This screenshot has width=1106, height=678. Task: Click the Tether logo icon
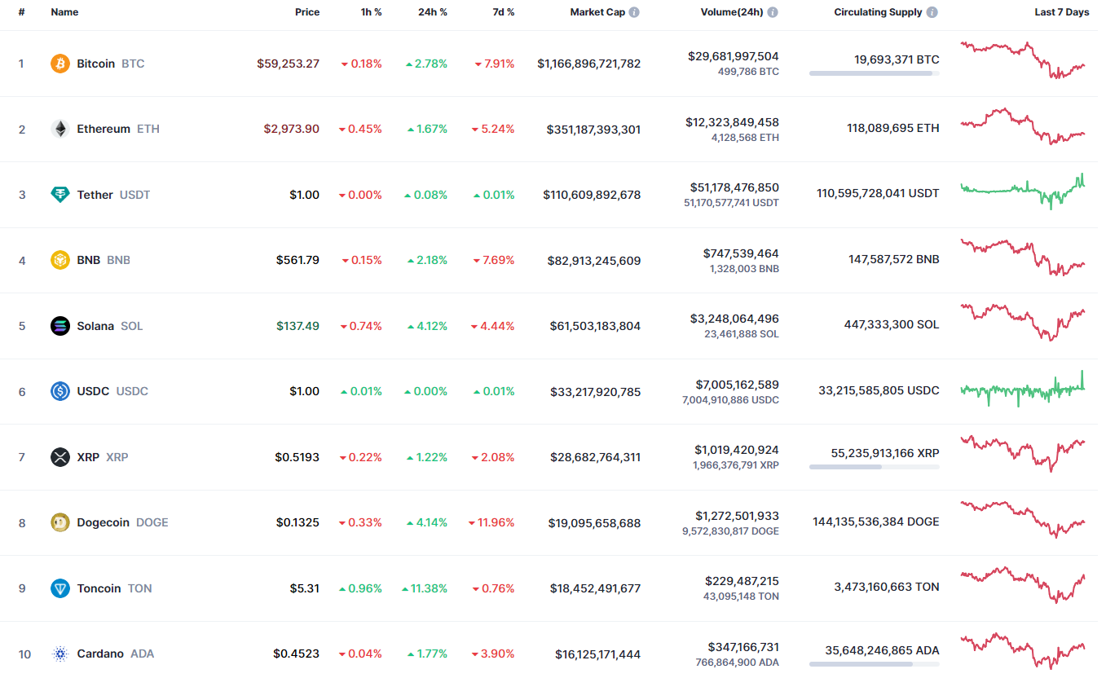tap(60, 195)
